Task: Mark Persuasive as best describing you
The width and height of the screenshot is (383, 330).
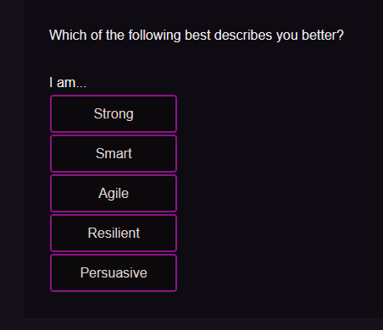Action: 114,272
